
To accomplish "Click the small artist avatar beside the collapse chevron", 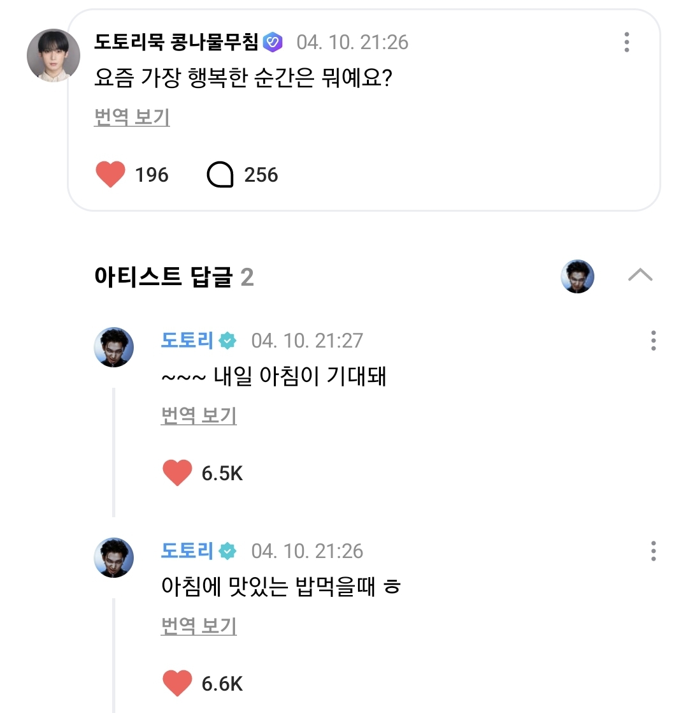I will pos(577,276).
